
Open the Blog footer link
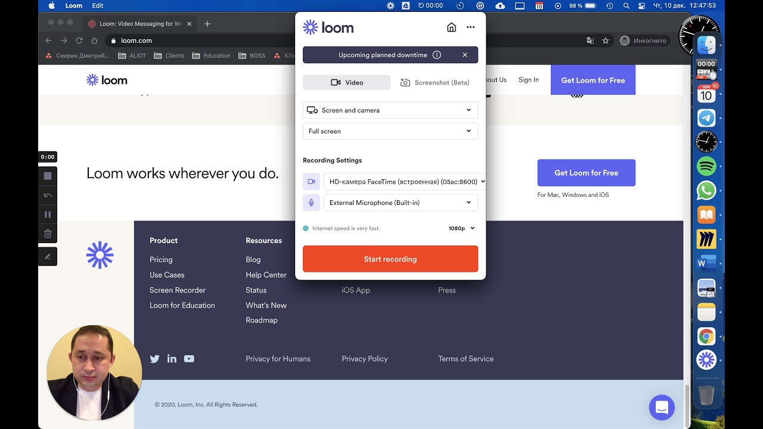point(253,260)
